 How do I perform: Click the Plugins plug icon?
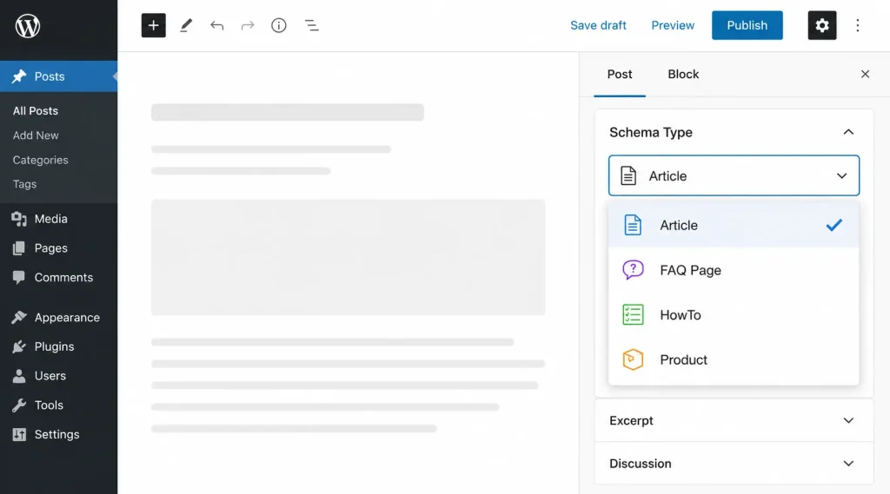(19, 346)
